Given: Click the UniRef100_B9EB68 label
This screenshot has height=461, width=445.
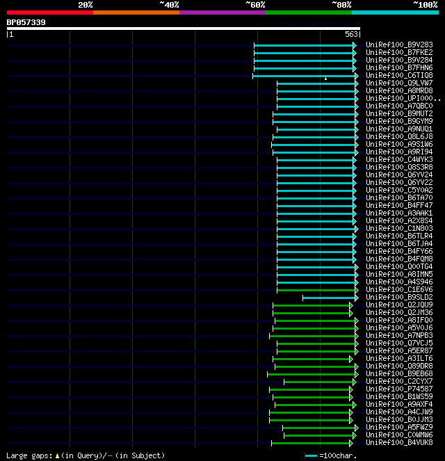Looking at the screenshot, I should 399,373.
